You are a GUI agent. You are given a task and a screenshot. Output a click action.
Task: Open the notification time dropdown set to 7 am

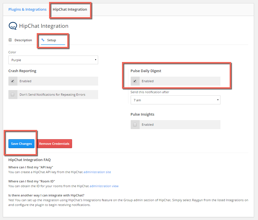click(x=175, y=100)
